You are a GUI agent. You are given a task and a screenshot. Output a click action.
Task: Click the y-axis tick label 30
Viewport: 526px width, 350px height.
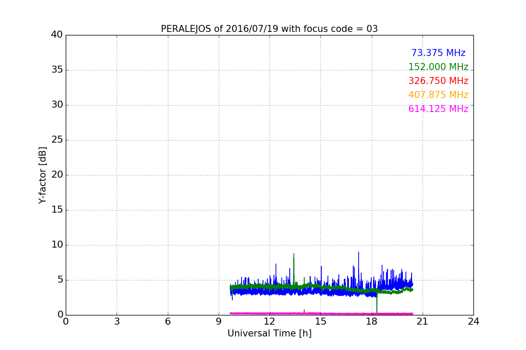pyautogui.click(x=57, y=105)
